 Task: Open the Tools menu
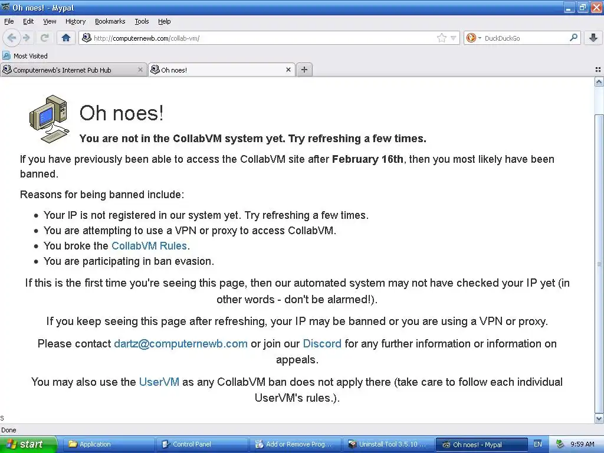pyautogui.click(x=142, y=21)
